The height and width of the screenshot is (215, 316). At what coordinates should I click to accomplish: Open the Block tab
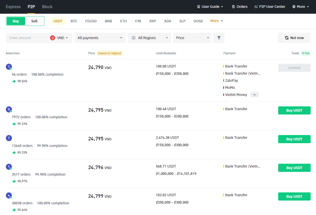pos(47,7)
